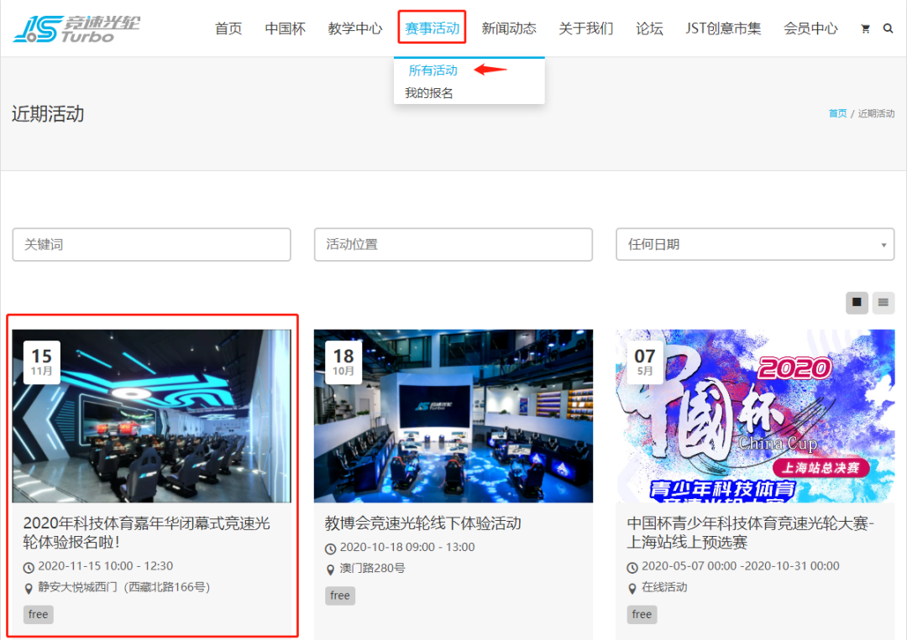Image resolution: width=907 pixels, height=640 pixels.
Task: Click the location pin beside 澳门路280号
Action: click(330, 570)
